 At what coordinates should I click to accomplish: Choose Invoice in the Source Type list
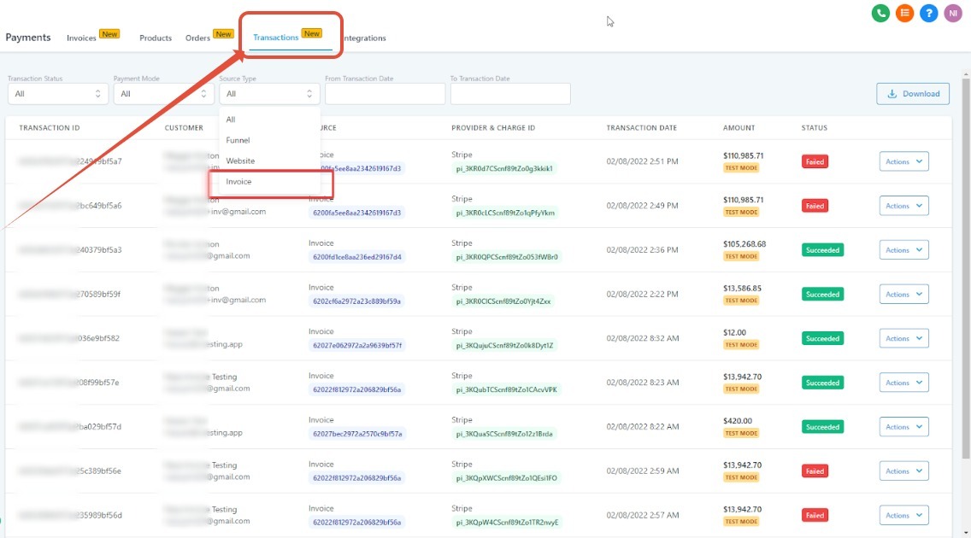click(269, 182)
